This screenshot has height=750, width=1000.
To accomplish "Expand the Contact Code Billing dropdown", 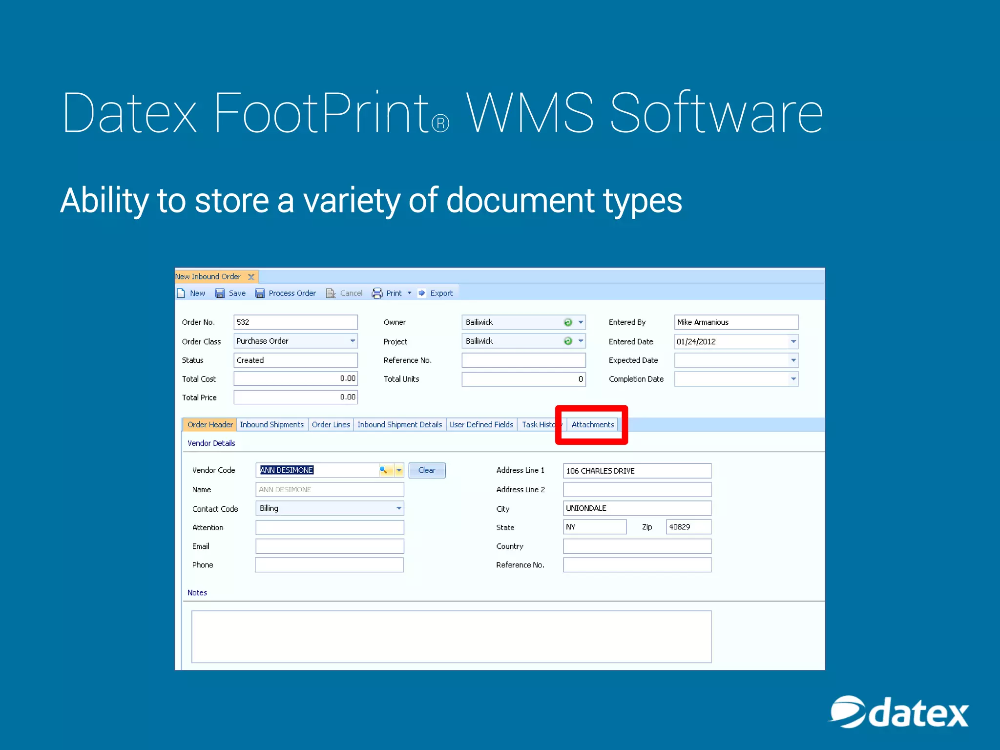I will pyautogui.click(x=399, y=508).
